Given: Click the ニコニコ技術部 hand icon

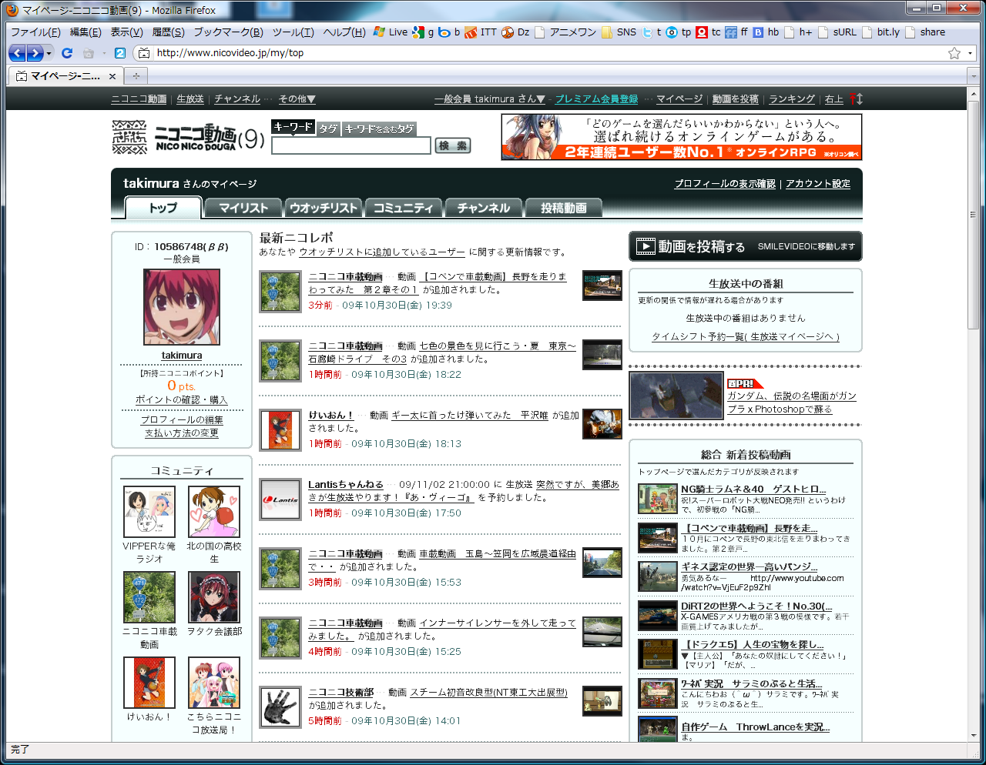Looking at the screenshot, I should (x=280, y=707).
